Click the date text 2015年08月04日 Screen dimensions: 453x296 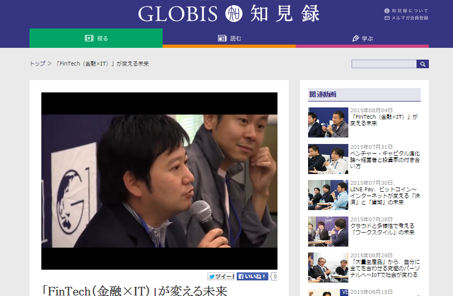[371, 111]
